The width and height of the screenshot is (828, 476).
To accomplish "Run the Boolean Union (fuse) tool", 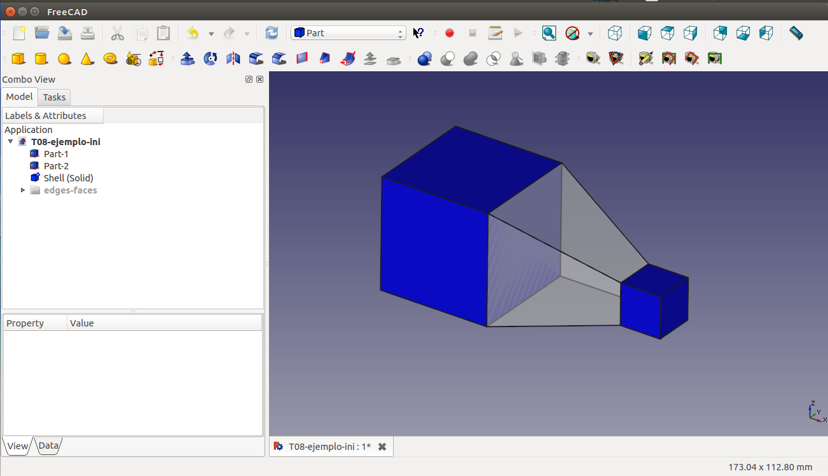I will click(471, 59).
